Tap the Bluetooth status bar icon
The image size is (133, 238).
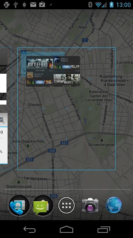coord(90,4)
